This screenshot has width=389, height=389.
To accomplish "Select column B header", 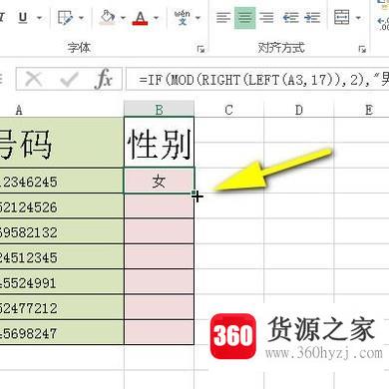I will [160, 110].
